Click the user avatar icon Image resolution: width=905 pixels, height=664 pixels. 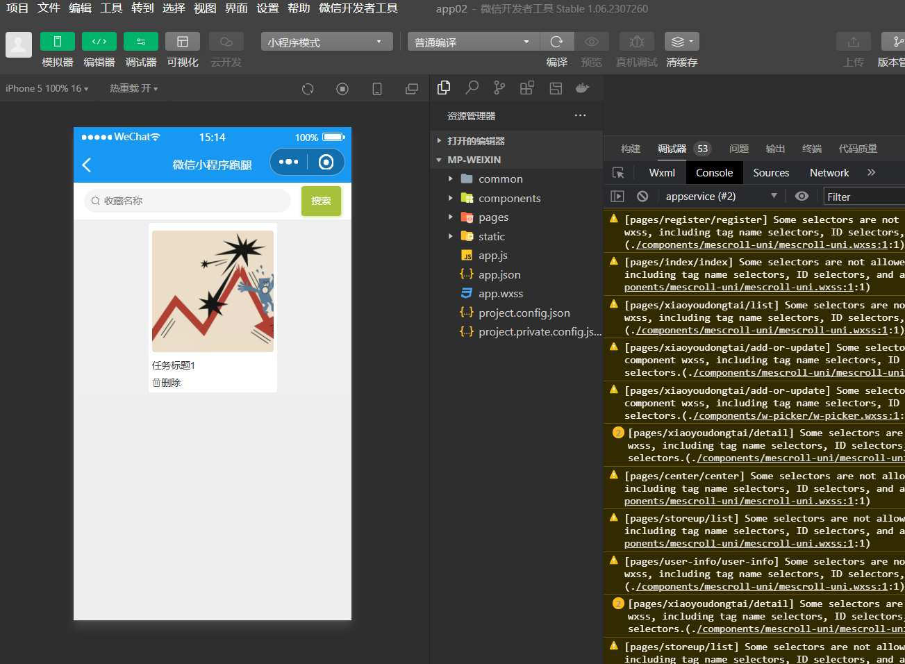[x=19, y=44]
